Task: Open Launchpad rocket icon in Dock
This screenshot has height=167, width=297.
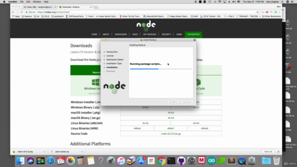Action: [x=111, y=161]
